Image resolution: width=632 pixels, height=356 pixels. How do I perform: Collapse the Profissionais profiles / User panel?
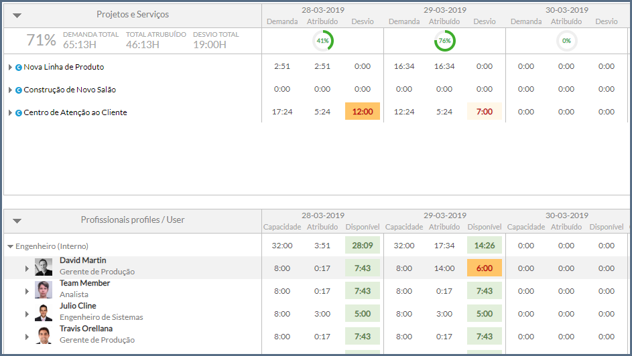tap(17, 220)
